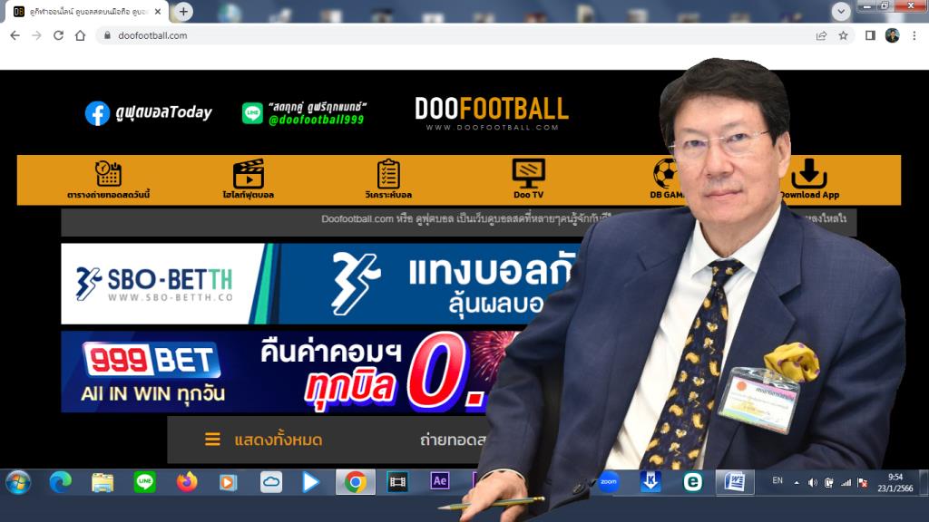Open the Facebook ดูฟุตบอลToday page icon
The image size is (929, 522).
[97, 112]
